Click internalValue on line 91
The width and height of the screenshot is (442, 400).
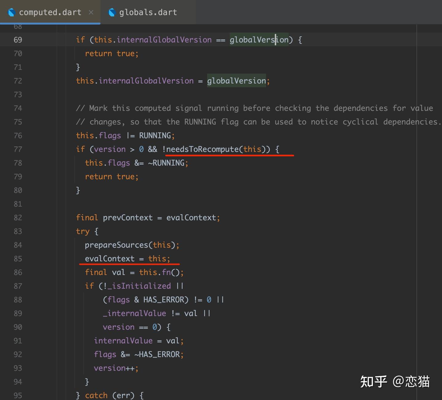pos(123,341)
